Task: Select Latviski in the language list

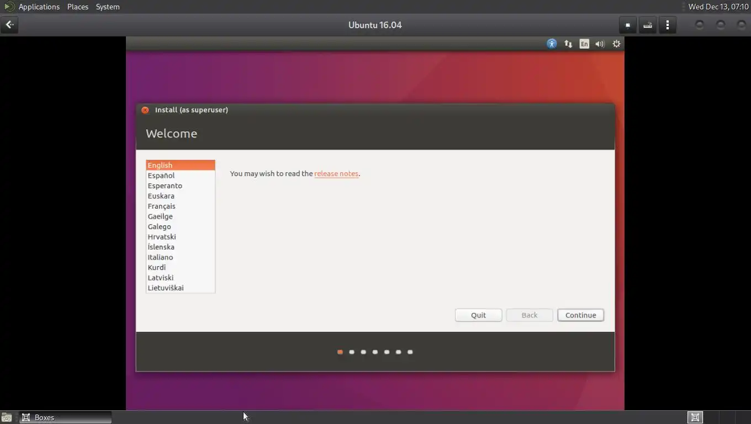Action: pos(181,278)
